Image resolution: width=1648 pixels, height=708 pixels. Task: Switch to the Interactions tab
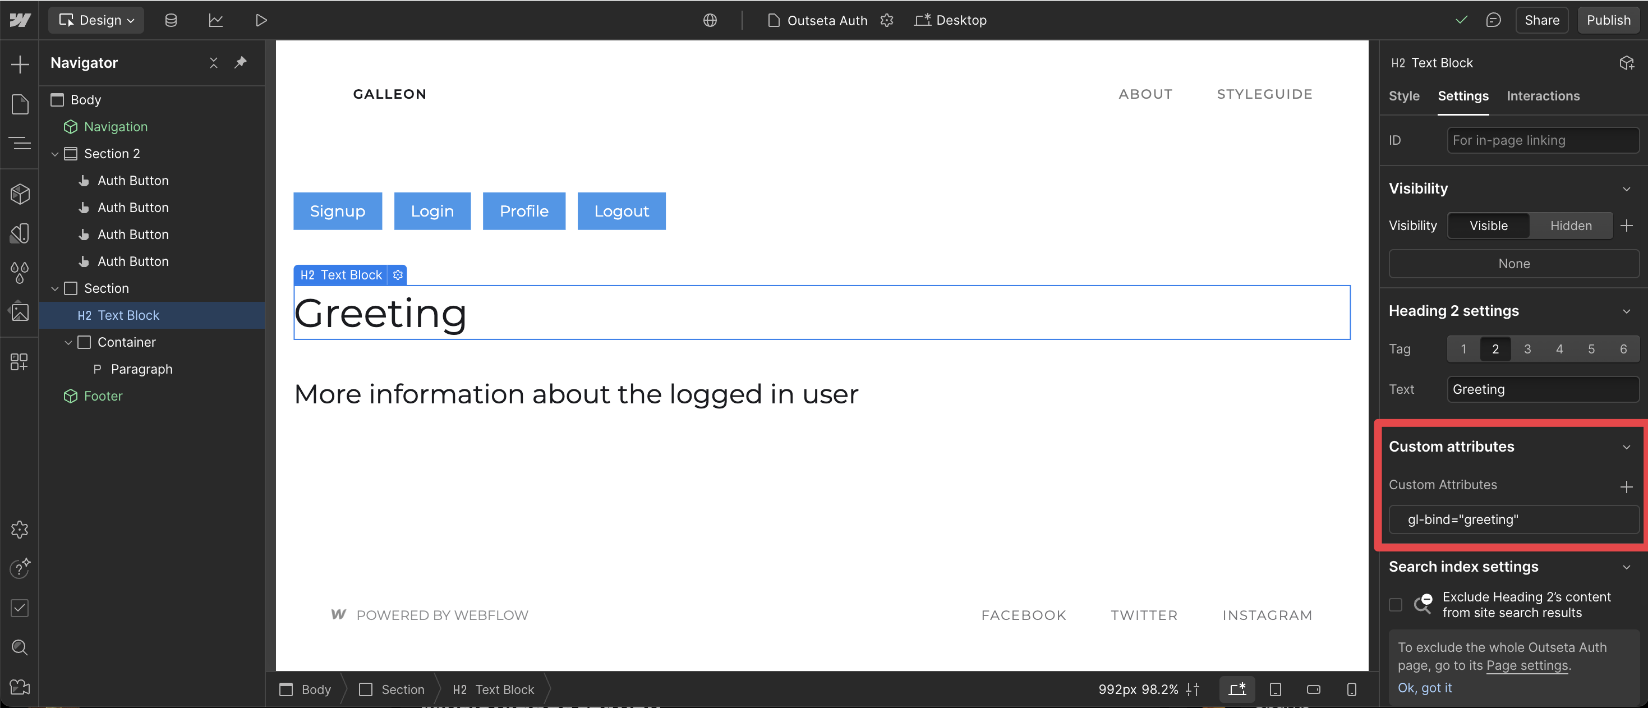click(1543, 96)
